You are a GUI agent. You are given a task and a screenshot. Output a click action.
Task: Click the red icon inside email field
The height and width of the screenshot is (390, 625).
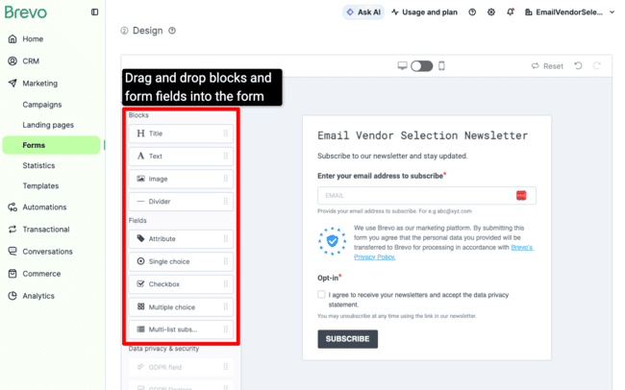[x=521, y=196]
